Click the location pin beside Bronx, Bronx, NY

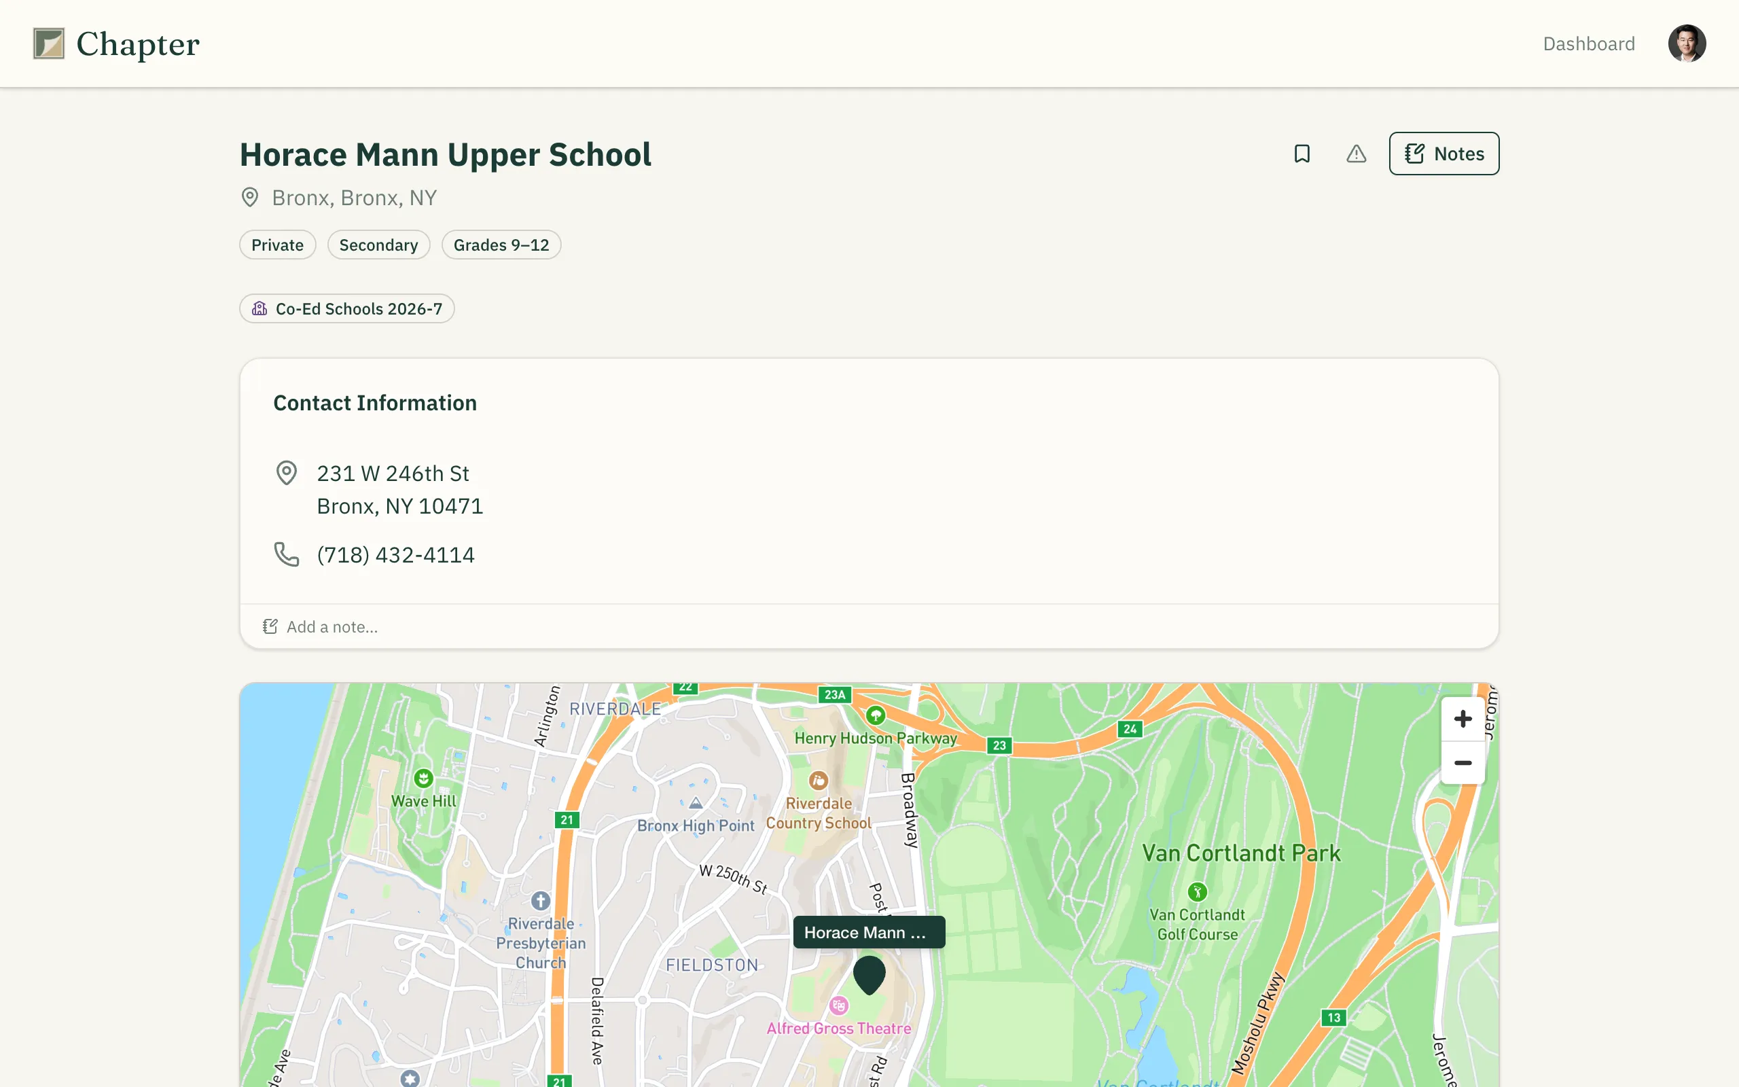(249, 198)
